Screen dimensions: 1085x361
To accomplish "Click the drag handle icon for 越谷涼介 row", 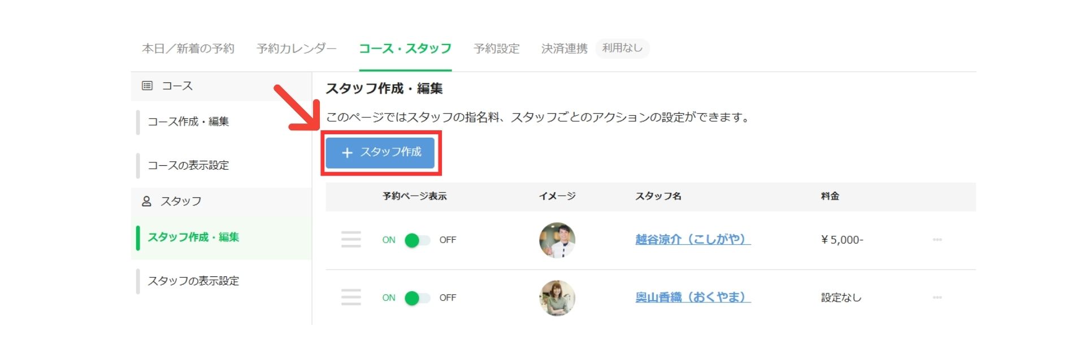I will coord(351,240).
